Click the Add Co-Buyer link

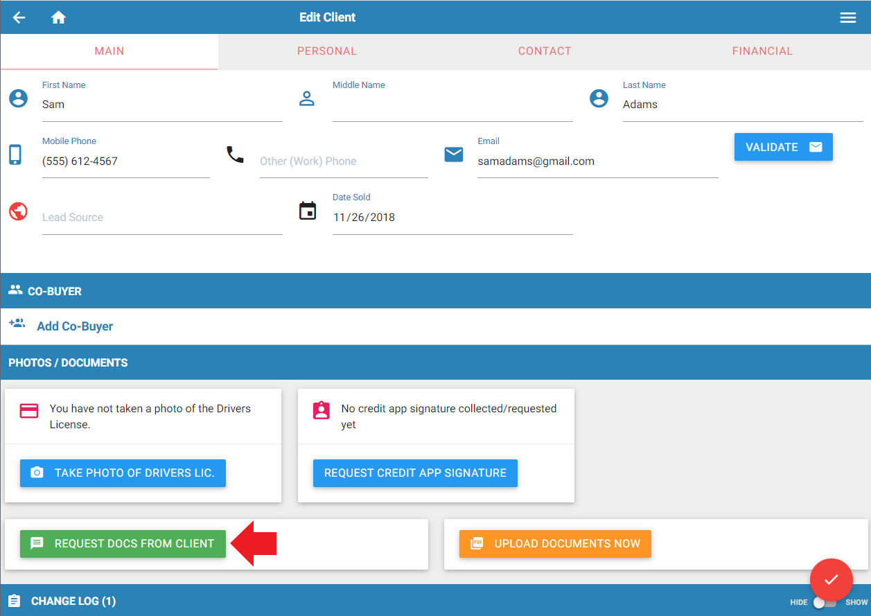pos(75,326)
